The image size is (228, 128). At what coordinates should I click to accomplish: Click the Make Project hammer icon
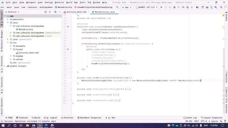click(117, 7)
